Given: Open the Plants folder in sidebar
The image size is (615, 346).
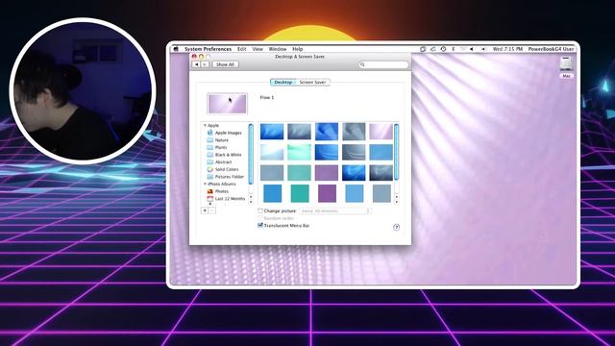Looking at the screenshot, I should tap(221, 147).
